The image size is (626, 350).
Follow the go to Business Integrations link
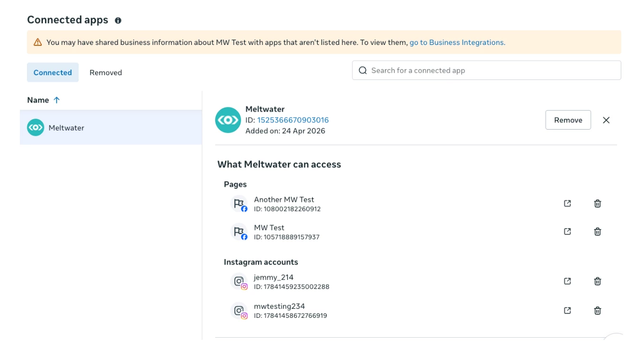click(457, 42)
